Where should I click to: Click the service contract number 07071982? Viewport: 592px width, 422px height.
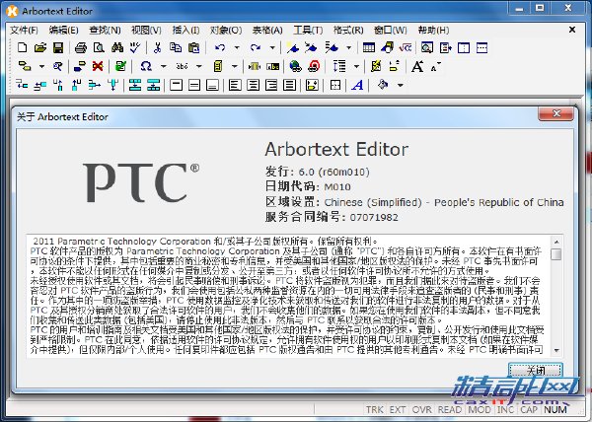click(374, 218)
